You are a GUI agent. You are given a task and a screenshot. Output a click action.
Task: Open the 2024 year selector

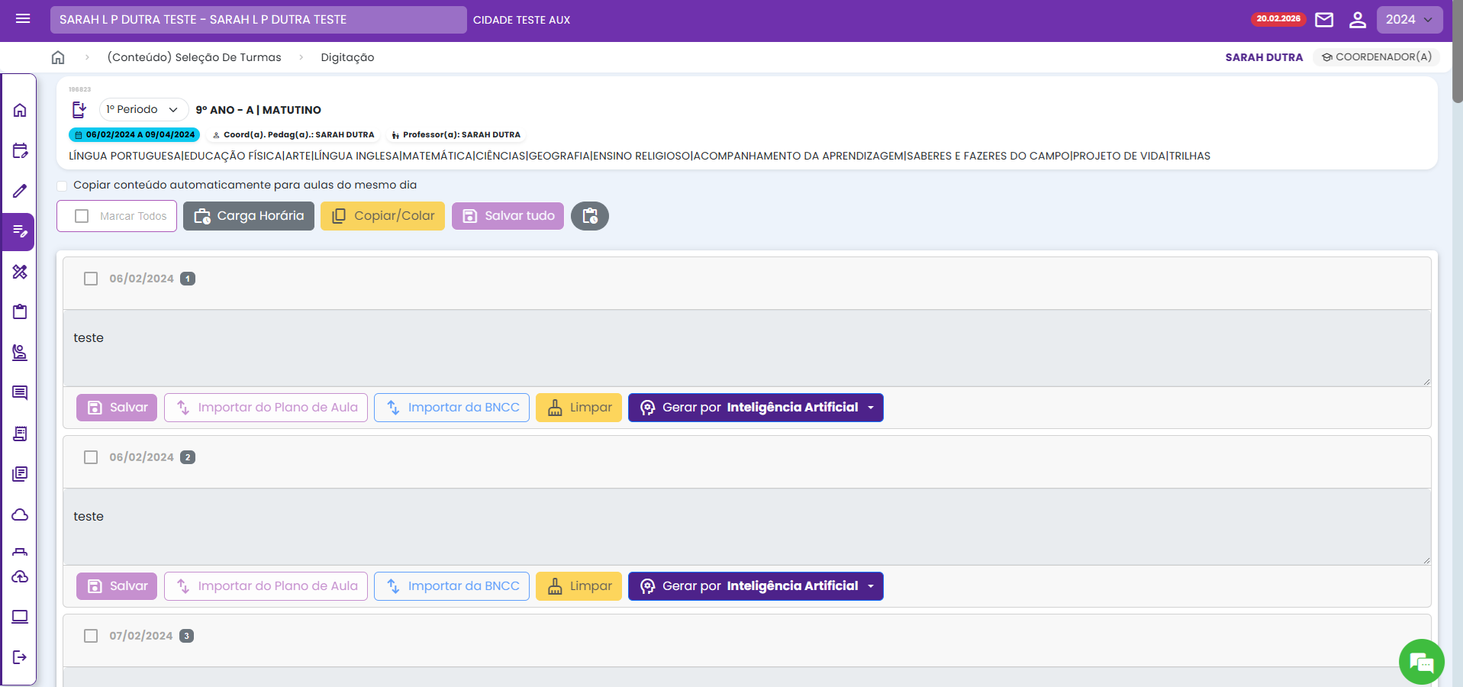coord(1409,20)
